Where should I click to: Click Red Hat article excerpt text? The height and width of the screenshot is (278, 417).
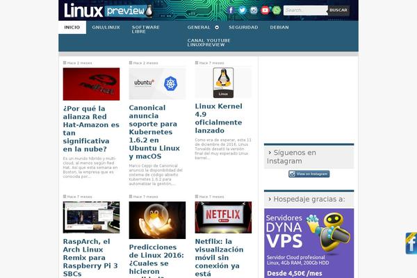[x=90, y=167]
